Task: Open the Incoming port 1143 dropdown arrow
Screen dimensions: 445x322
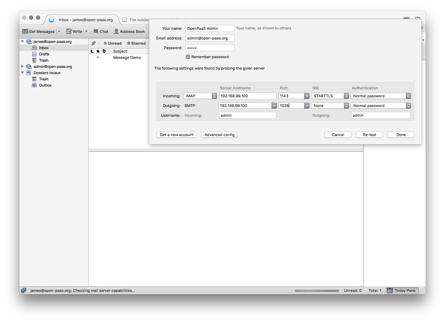Action: (307, 96)
